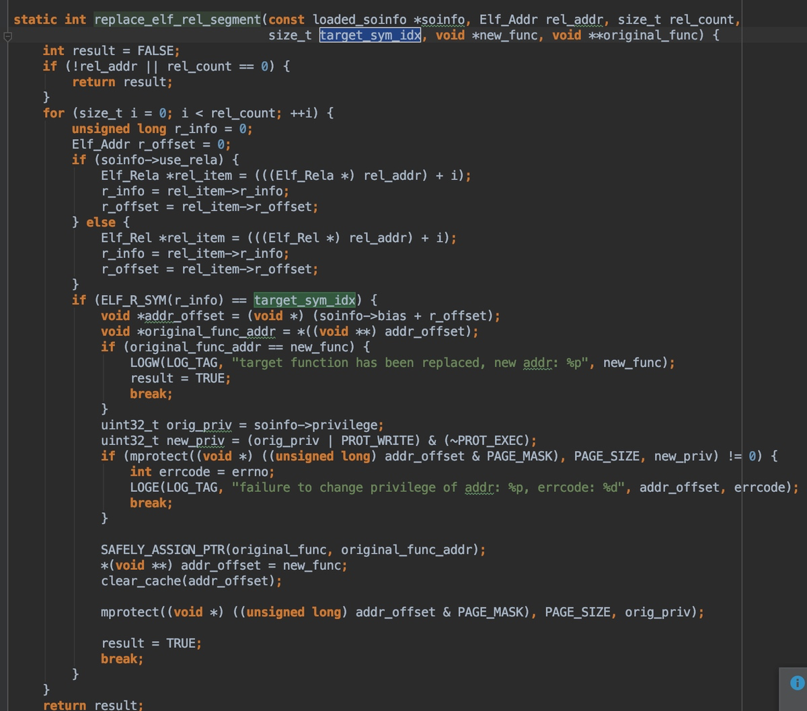The height and width of the screenshot is (711, 807).
Task: Click the else keyword
Action: (101, 222)
